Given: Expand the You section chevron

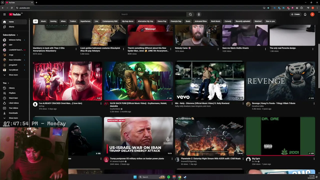Looking at the screenshot, I should click(x=8, y=83).
